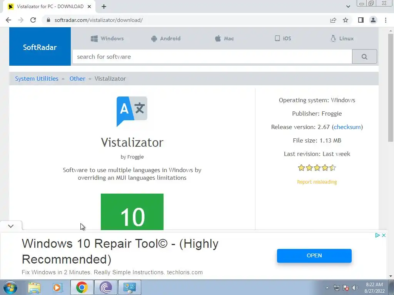Viewport: 394px width, 295px height.
Task: Open the Android software category
Action: (165, 38)
